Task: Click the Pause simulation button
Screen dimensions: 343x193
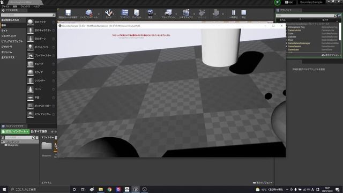Action: [234, 13]
